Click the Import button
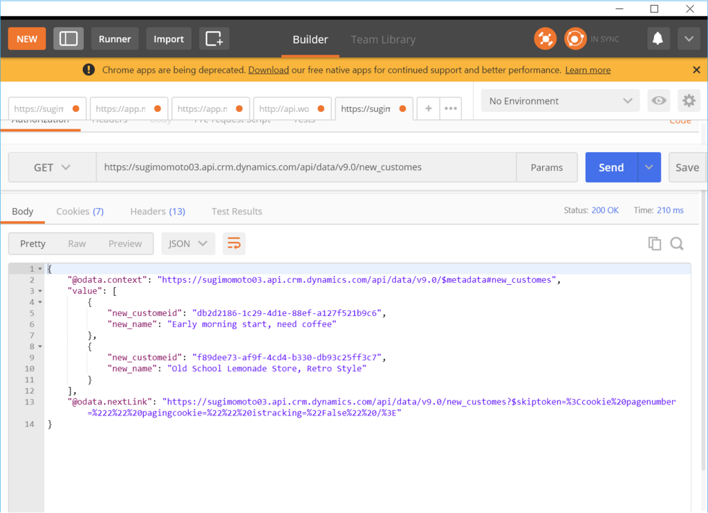This screenshot has height=513, width=708. pyautogui.click(x=169, y=39)
